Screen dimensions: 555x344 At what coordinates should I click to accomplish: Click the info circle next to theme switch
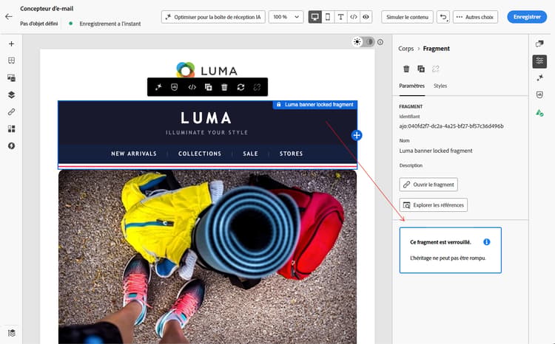[380, 42]
